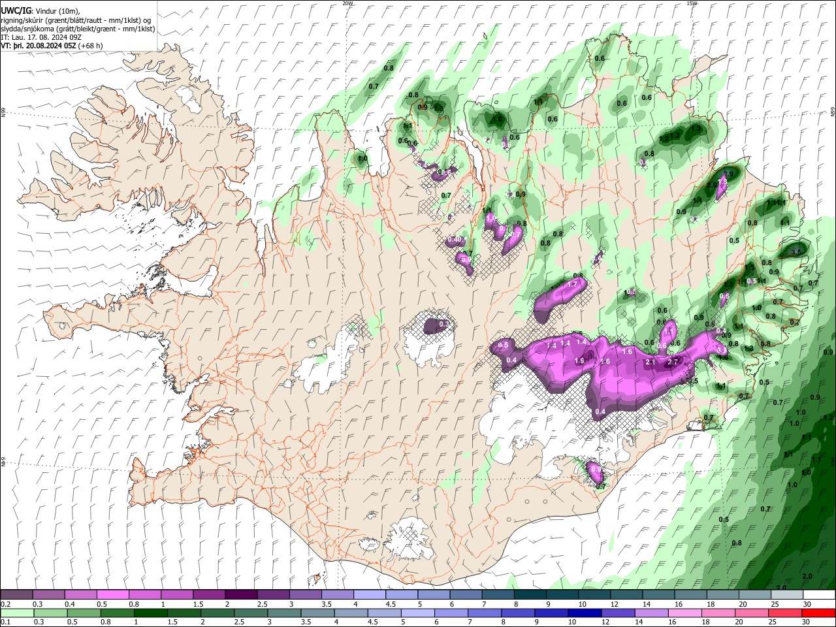Pick the darkest purple swatch between 2 and 2.5
This screenshot has width=836, height=627.
point(240,594)
